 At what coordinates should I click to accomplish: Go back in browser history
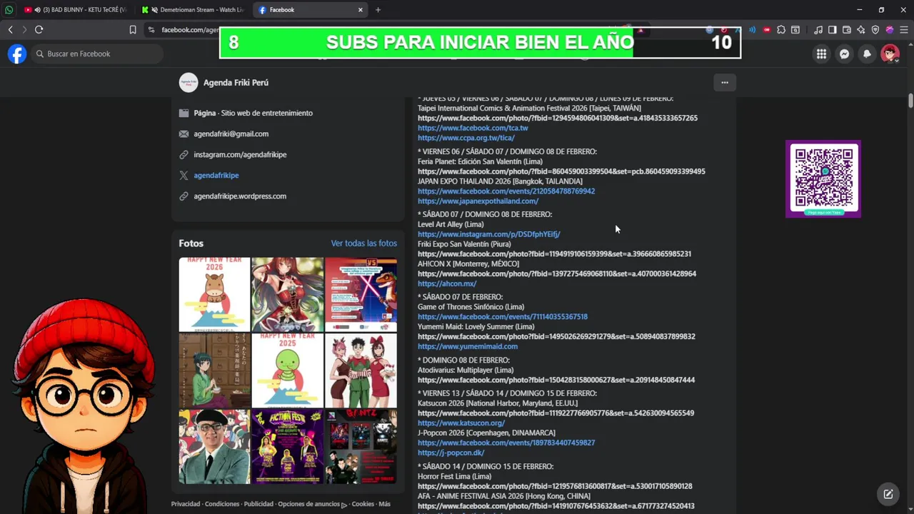click(10, 30)
